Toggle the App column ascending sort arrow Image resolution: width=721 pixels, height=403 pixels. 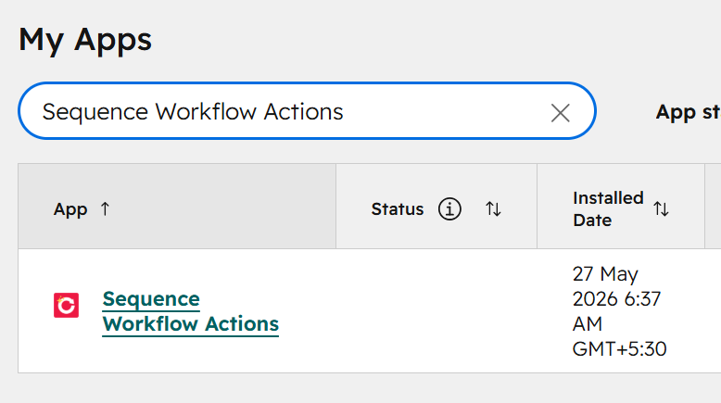tap(105, 209)
